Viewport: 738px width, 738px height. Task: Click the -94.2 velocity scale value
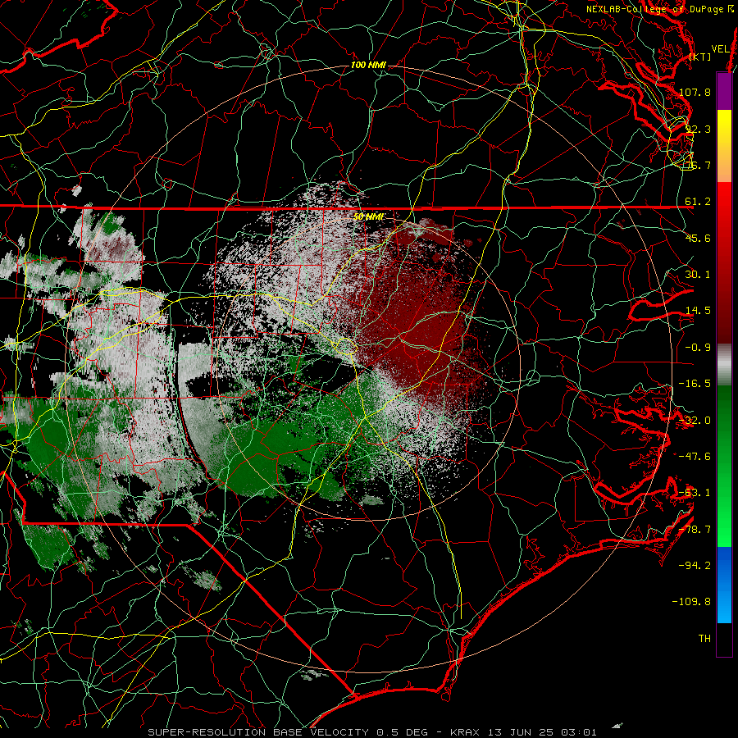click(695, 566)
